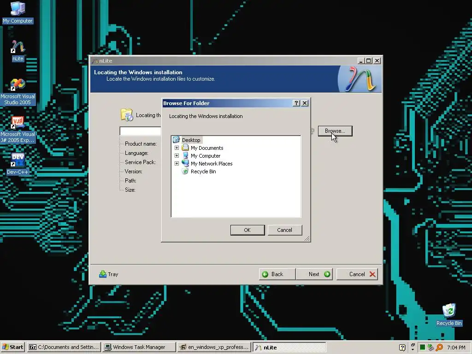Close the Browse For Folder dialog
The width and height of the screenshot is (472, 354).
click(305, 103)
